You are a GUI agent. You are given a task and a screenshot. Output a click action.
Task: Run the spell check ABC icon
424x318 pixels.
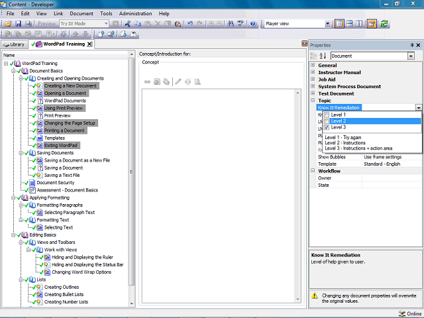pyautogui.click(x=240, y=24)
